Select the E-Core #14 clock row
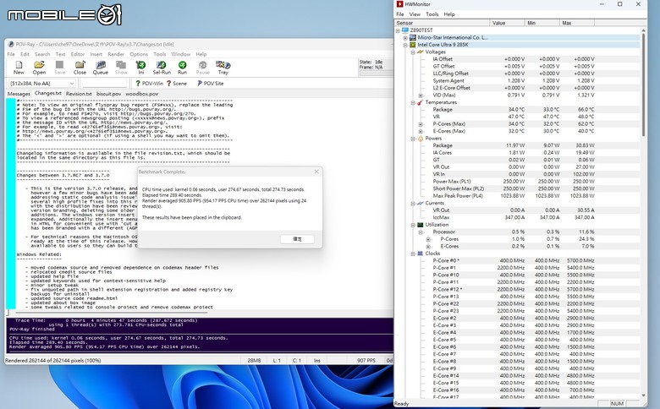Screen dimensions: 660x409 (x=517, y=376)
